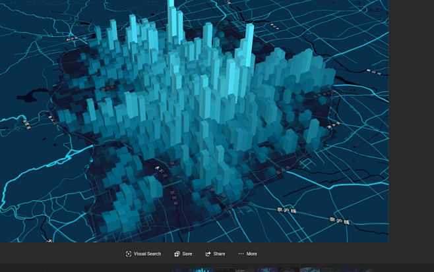Screen dimensions: 434x272
Task: Select the Share text label
Action: (219, 254)
